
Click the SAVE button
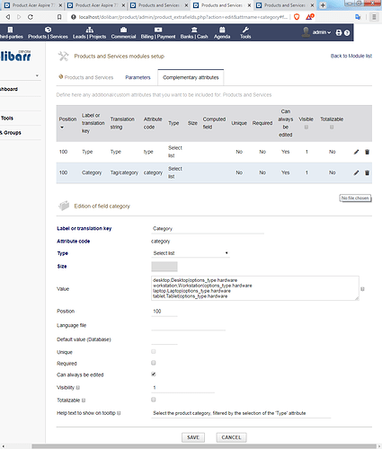(x=193, y=437)
